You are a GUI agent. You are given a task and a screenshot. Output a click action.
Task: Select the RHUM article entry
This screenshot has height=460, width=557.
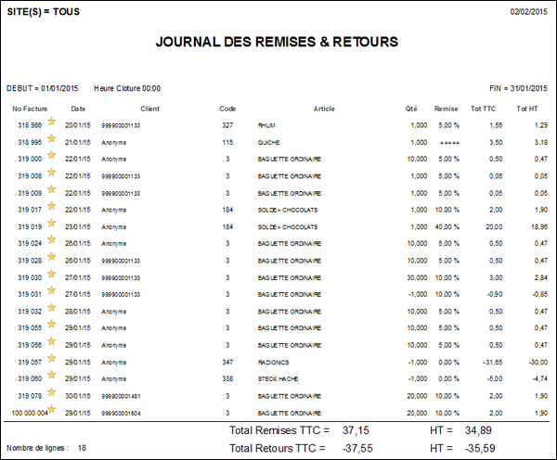point(268,124)
